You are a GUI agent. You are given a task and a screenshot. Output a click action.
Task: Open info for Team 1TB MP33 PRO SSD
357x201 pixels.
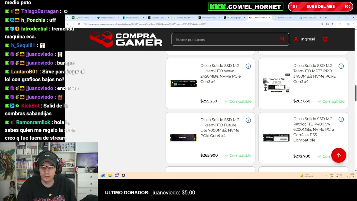[341, 66]
